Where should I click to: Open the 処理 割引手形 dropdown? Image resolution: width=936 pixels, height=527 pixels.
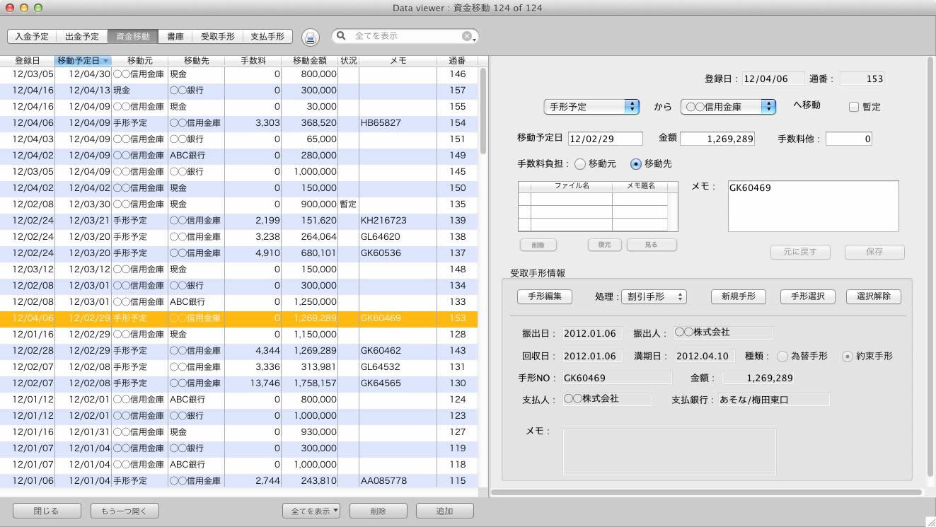pos(653,297)
